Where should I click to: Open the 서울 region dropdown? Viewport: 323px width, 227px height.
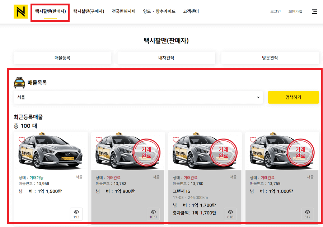click(x=138, y=97)
